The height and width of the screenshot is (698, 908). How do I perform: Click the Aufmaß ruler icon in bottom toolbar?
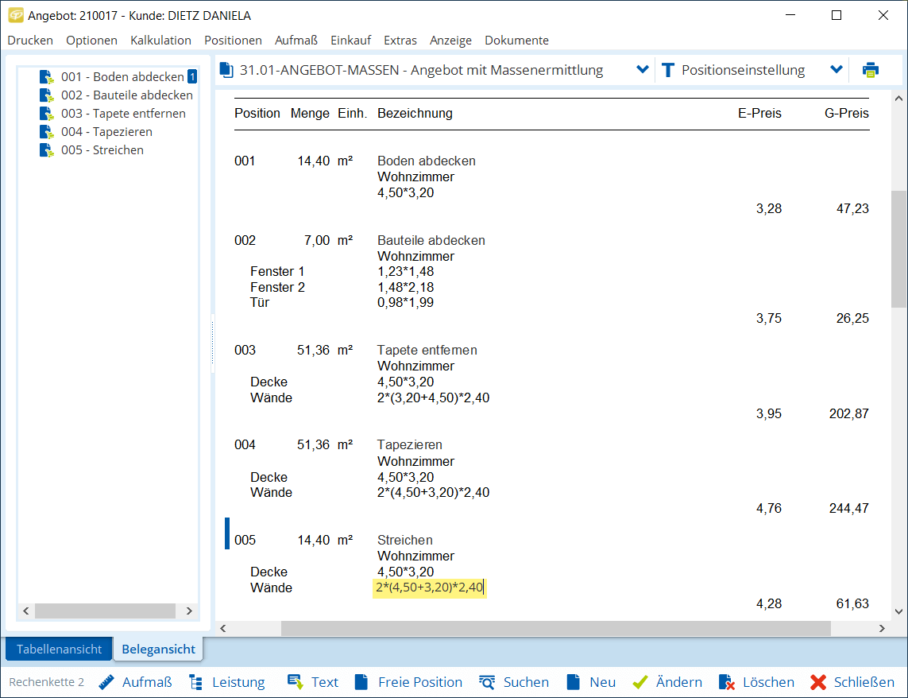click(x=107, y=682)
